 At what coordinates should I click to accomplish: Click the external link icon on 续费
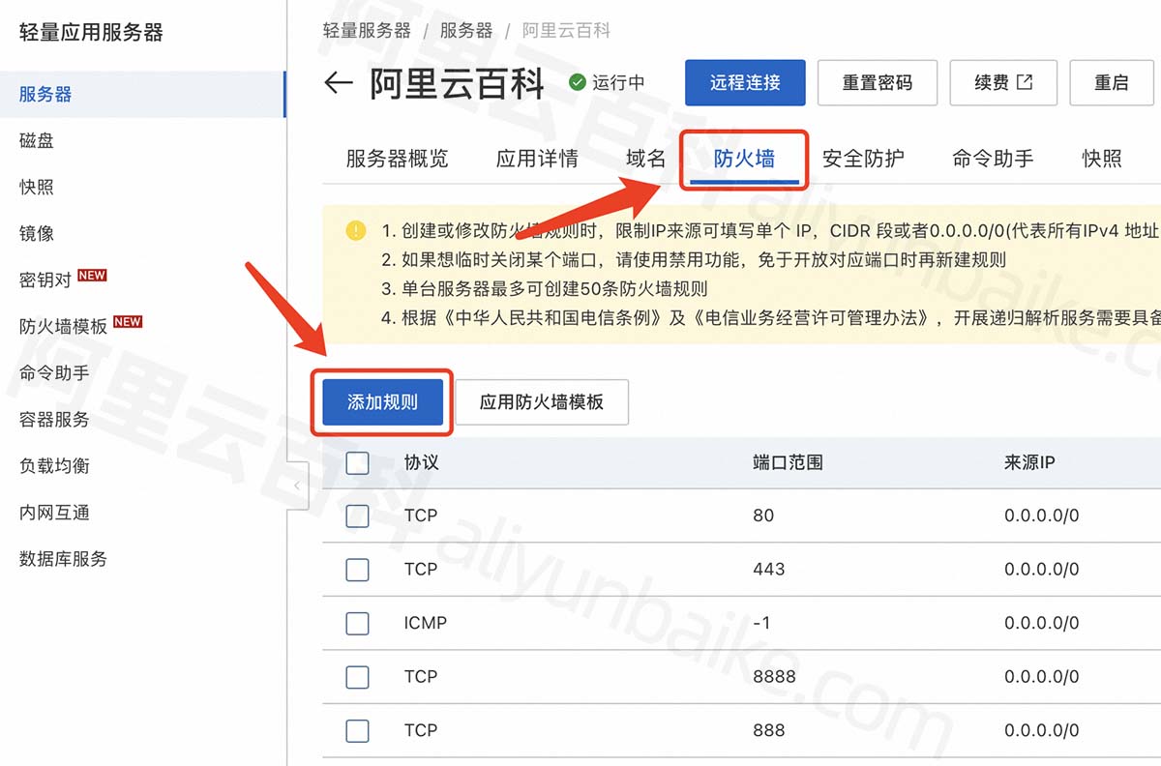(1024, 82)
